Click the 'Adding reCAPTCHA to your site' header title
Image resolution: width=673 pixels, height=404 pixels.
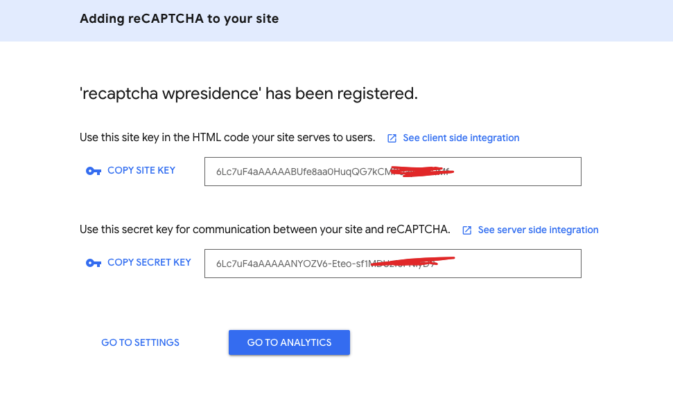tap(179, 19)
